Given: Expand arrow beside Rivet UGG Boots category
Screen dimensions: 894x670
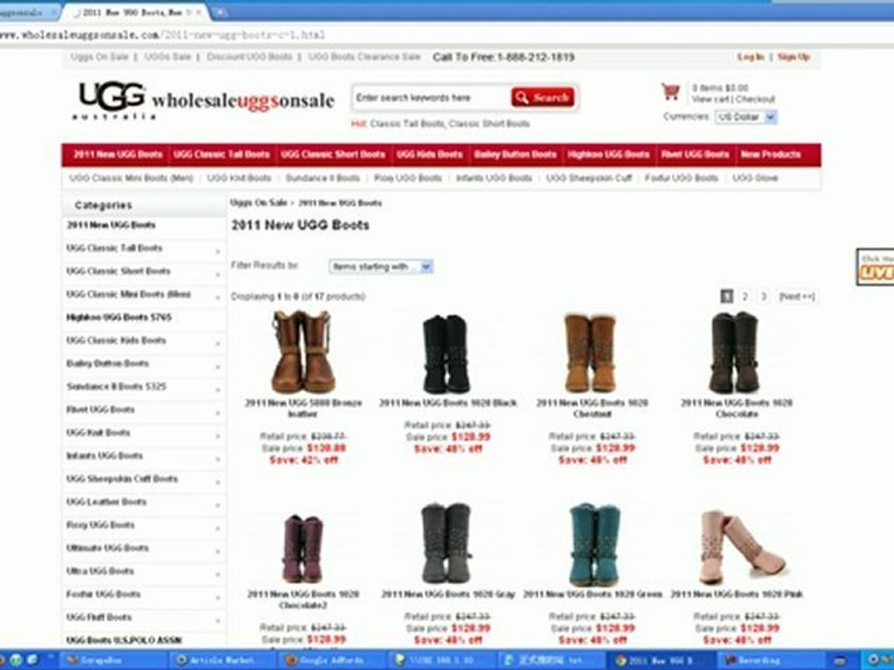Looking at the screenshot, I should (218, 413).
